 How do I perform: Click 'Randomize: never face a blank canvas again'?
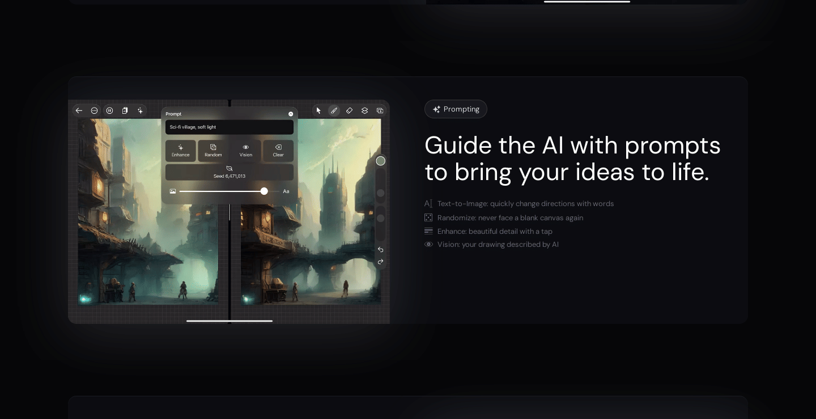tap(510, 217)
